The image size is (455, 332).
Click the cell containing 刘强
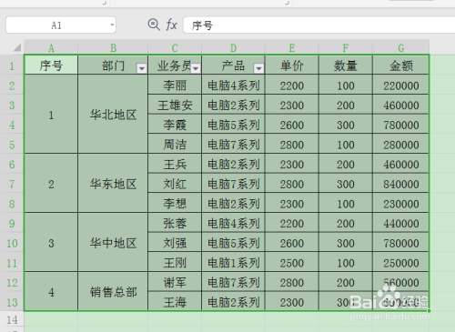(x=175, y=243)
